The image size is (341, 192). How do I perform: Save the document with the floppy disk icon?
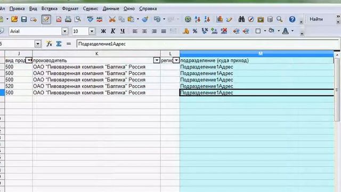point(24,19)
